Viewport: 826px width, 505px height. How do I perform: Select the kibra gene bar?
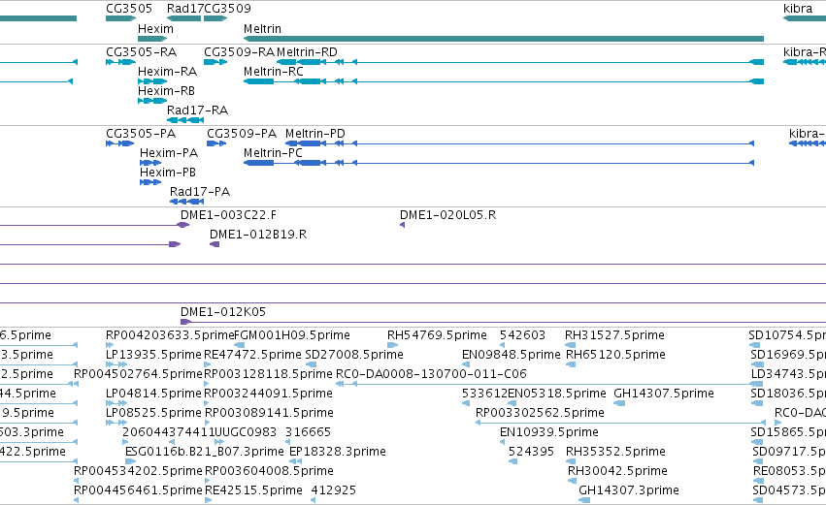805,18
